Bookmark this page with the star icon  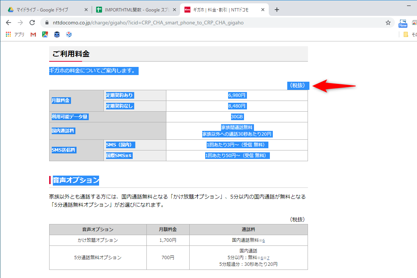(x=388, y=23)
